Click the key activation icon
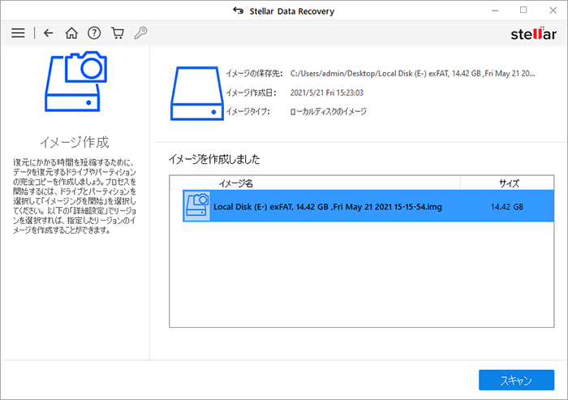 pos(140,33)
